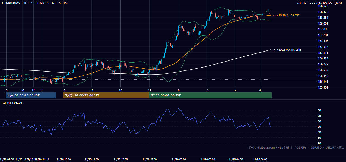
Task: Click hour label 18 under the price chart
Action: tap(92, 90)
